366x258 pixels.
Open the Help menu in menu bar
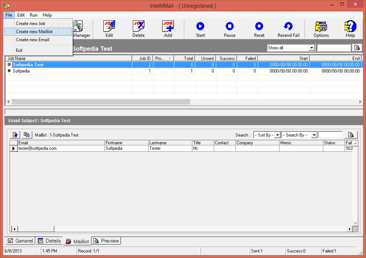coord(47,15)
